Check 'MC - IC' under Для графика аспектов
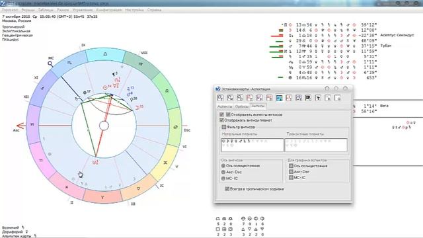This screenshot has height=238, width=423. point(291,178)
